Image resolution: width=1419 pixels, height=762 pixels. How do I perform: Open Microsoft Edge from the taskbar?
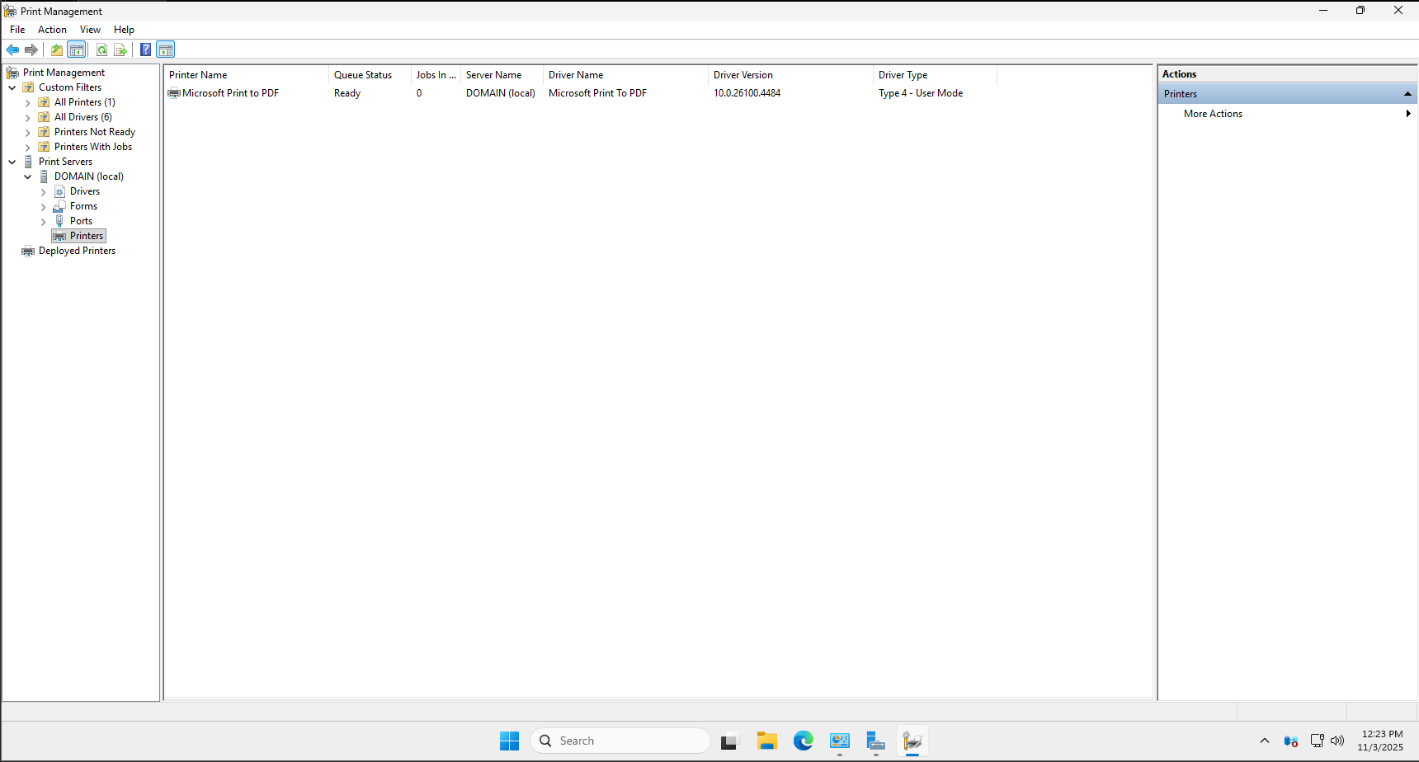pos(804,741)
